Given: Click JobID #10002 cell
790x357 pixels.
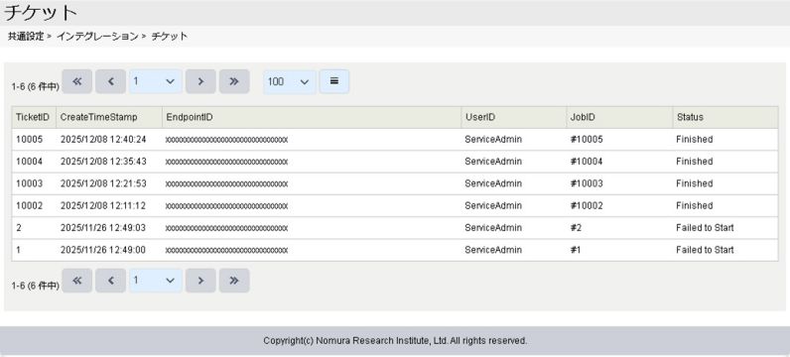Looking at the screenshot, I should 619,206.
